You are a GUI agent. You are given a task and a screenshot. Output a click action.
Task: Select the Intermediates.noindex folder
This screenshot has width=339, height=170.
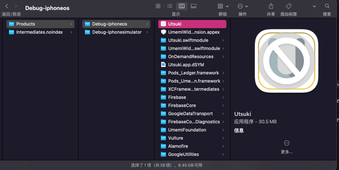(40, 32)
